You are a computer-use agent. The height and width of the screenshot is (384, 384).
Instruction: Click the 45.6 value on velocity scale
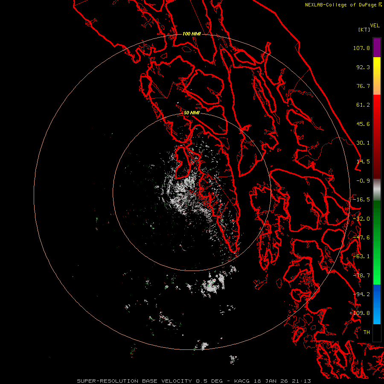[363, 124]
